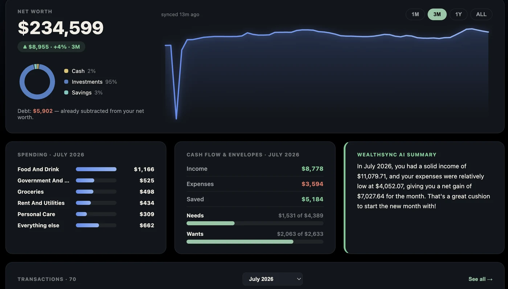This screenshot has height=289, width=508.
Task: Click the net worth line chart
Action: point(327,74)
